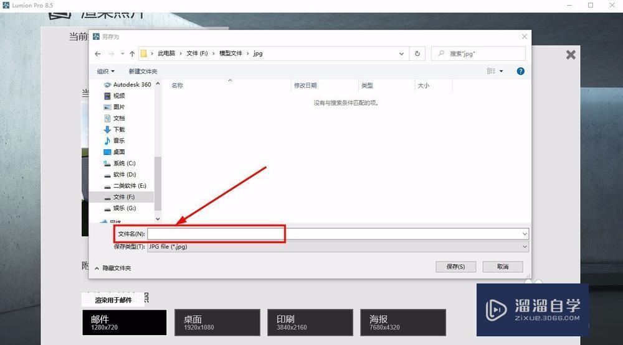Click the 保存(S) button

click(x=456, y=267)
